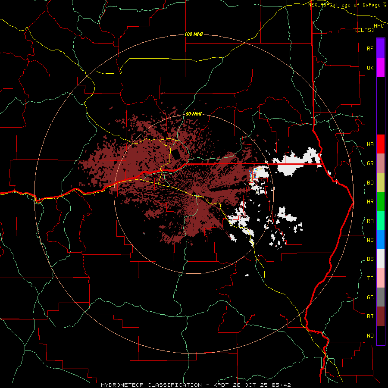Click the BI legend label
Screen dimensions: 388x388
coord(370,316)
